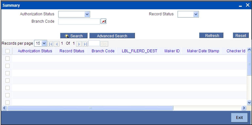
Task: Sort by Record Status column header
Action: tap(72, 51)
